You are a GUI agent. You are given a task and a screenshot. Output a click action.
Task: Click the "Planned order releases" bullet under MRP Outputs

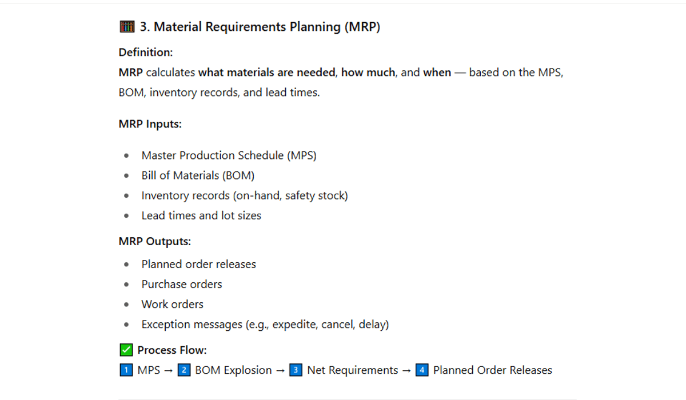(x=198, y=264)
